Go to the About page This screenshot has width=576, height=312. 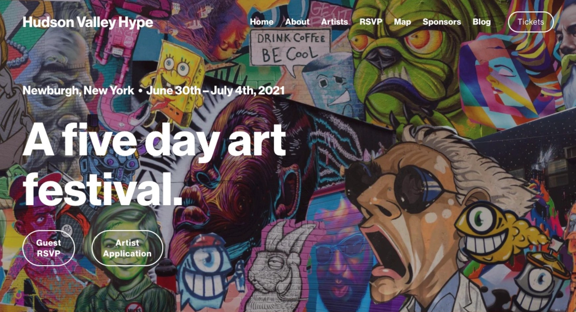point(297,22)
